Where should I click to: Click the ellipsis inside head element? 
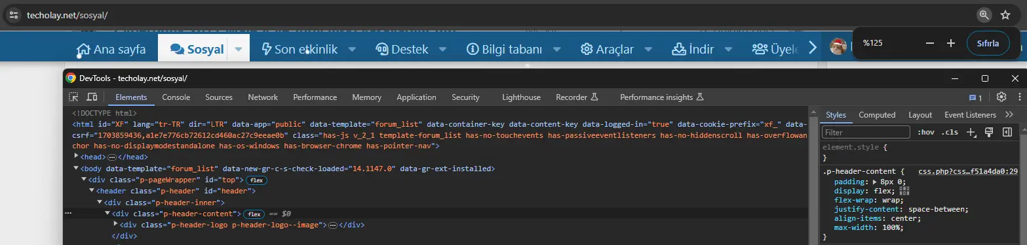coord(112,157)
